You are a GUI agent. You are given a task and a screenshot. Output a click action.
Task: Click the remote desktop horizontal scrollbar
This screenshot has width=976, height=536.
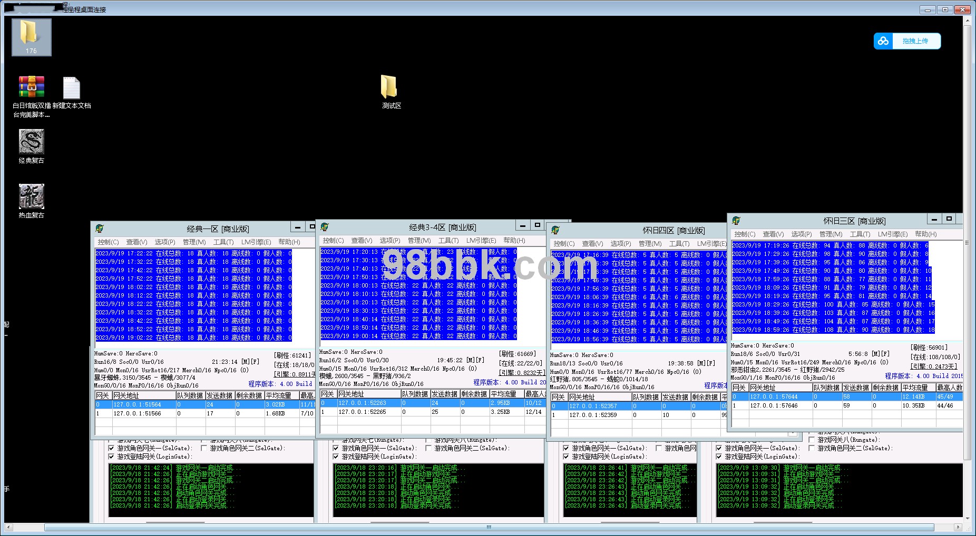click(489, 527)
